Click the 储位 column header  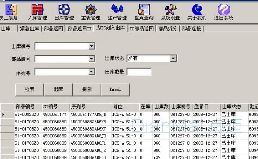pos(125,107)
